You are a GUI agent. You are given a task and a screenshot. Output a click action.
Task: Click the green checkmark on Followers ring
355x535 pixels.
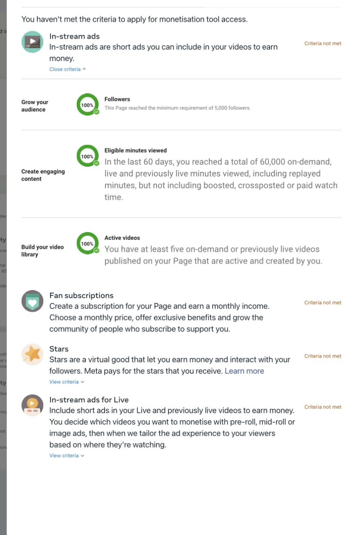96,112
